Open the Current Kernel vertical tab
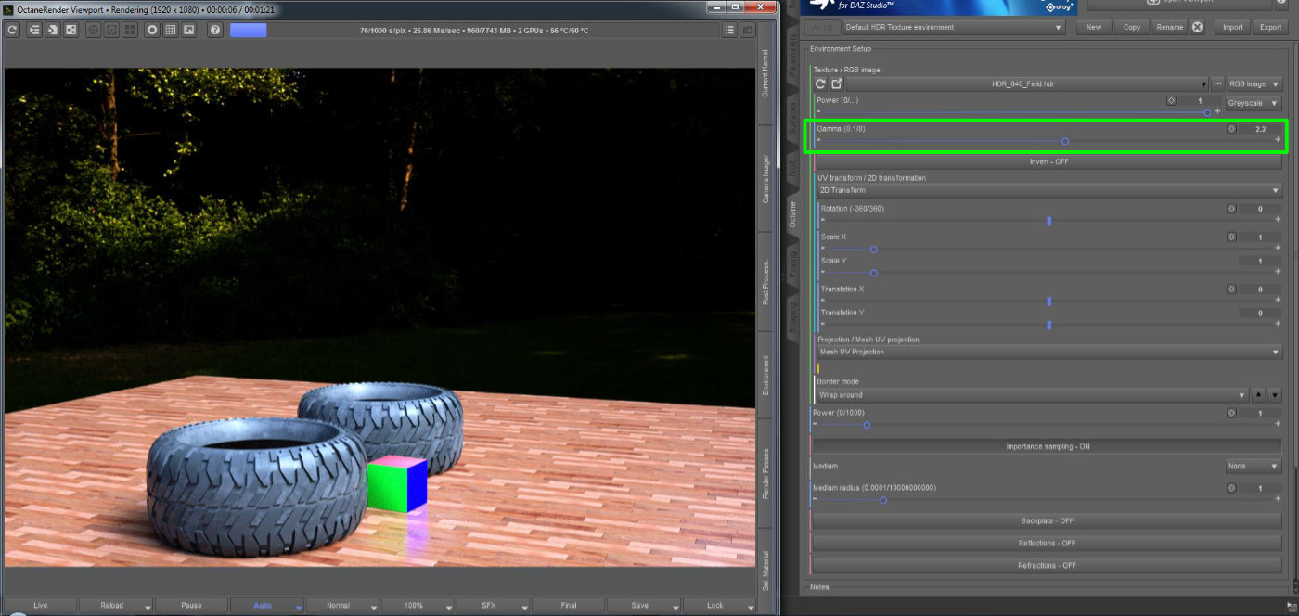Viewport: 1299px width, 616px height. tap(765, 73)
